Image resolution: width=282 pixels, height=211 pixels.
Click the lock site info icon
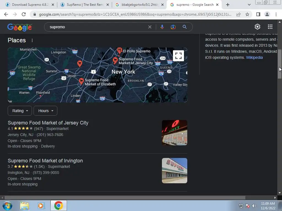tap(35, 14)
